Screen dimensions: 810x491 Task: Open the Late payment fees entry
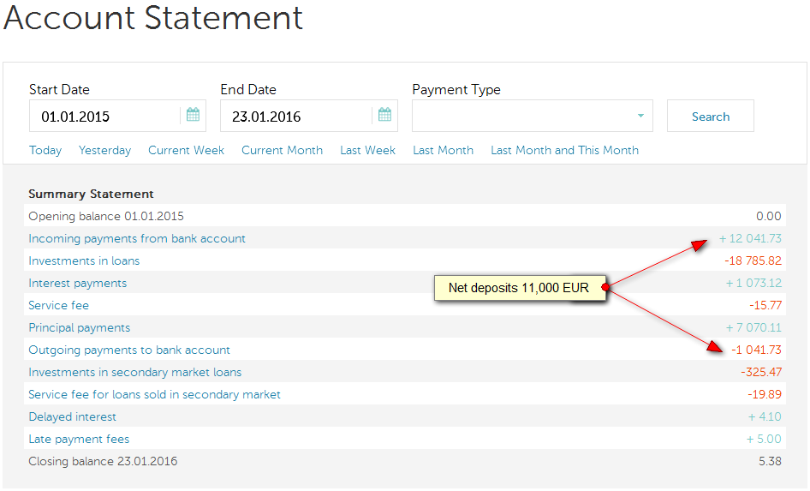pos(79,439)
